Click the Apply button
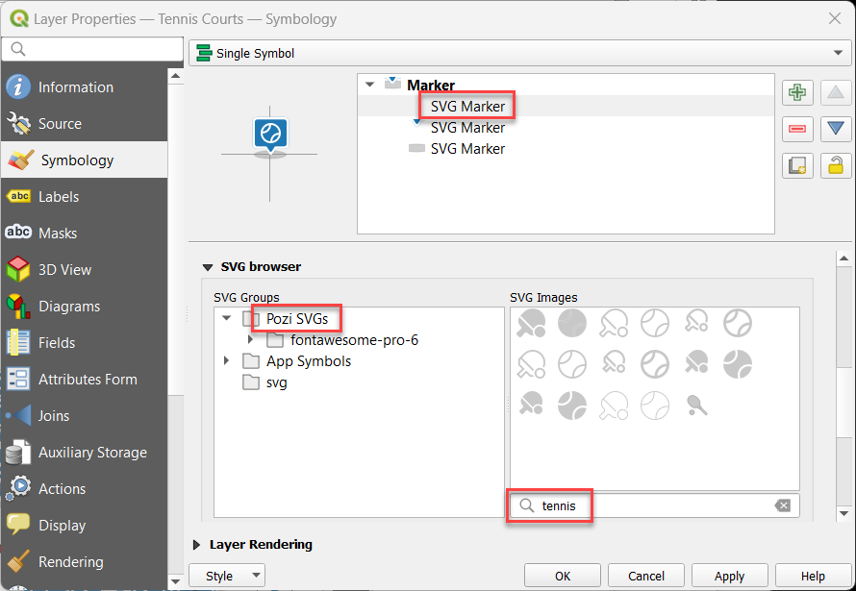Image resolution: width=856 pixels, height=591 pixels. point(729,576)
